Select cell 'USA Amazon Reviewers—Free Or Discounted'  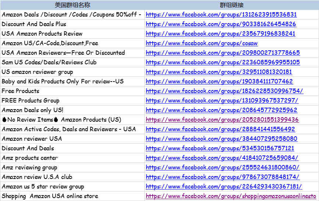point(72,53)
